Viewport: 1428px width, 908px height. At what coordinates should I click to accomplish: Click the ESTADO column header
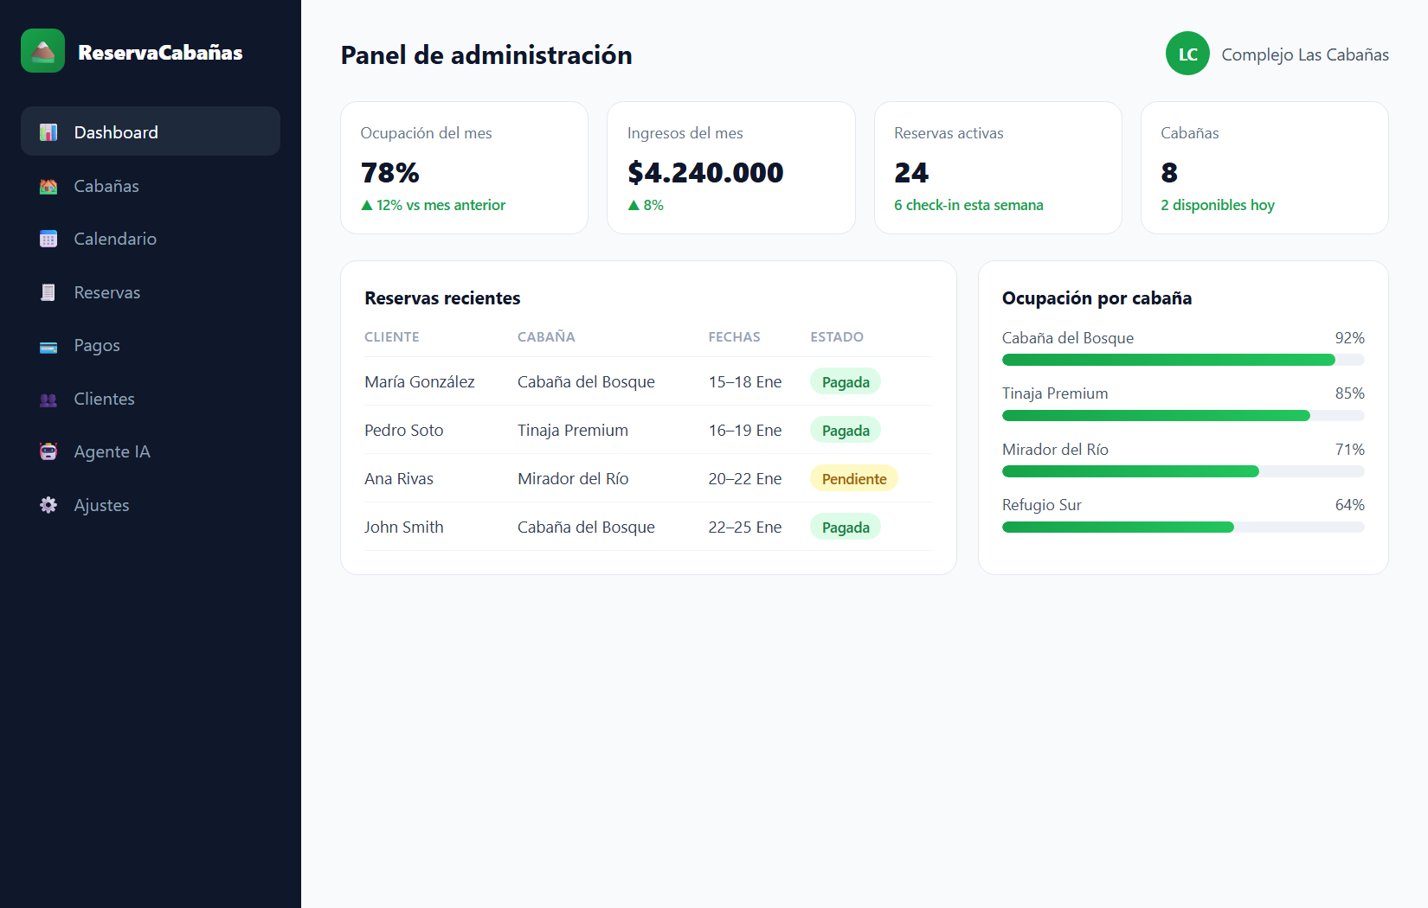837,337
